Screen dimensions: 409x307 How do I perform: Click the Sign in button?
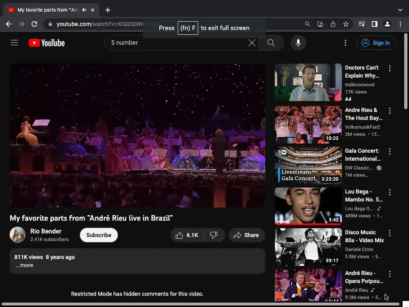click(376, 43)
